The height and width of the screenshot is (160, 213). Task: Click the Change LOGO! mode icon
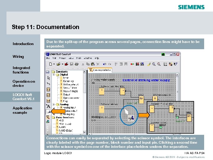tap(132, 64)
